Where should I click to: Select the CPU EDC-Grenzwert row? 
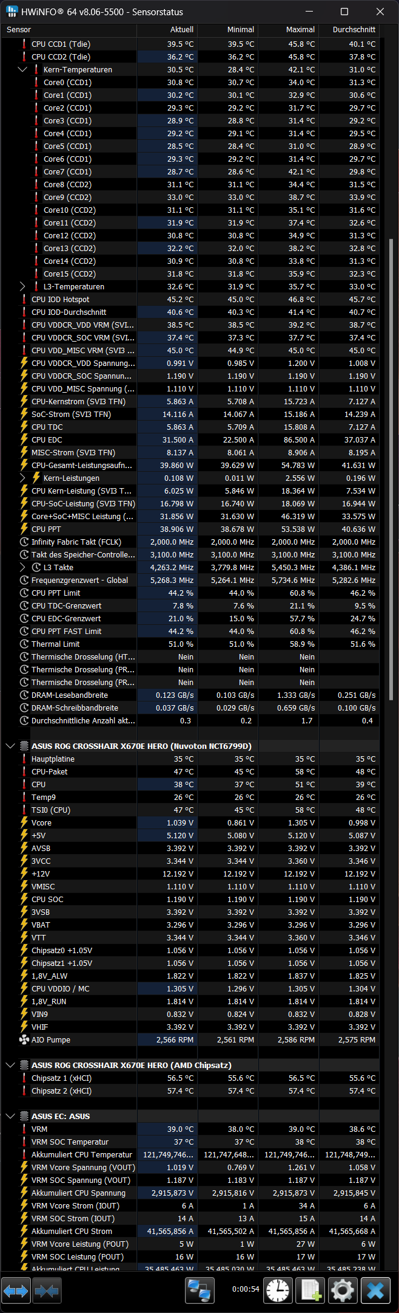(190, 618)
